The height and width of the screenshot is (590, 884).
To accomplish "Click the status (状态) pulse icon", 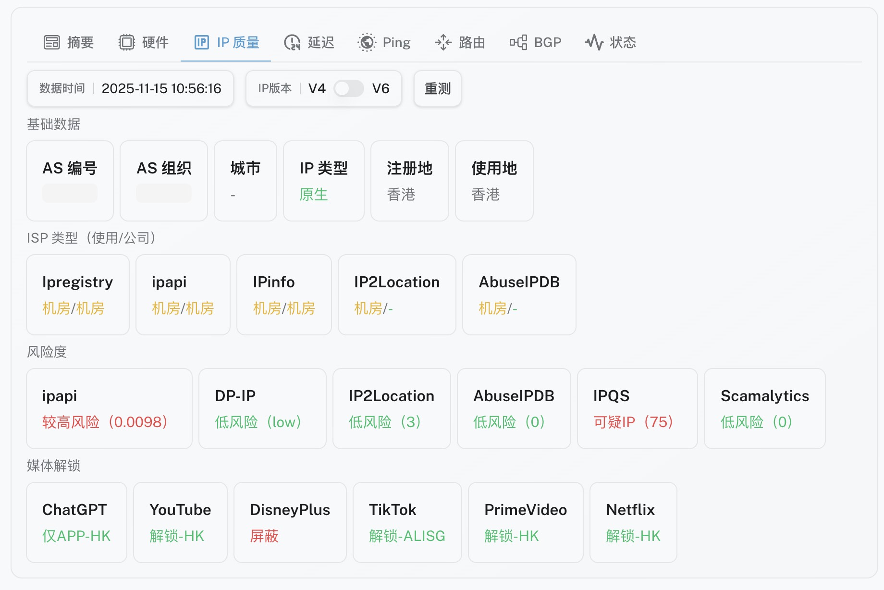I will pyautogui.click(x=594, y=42).
